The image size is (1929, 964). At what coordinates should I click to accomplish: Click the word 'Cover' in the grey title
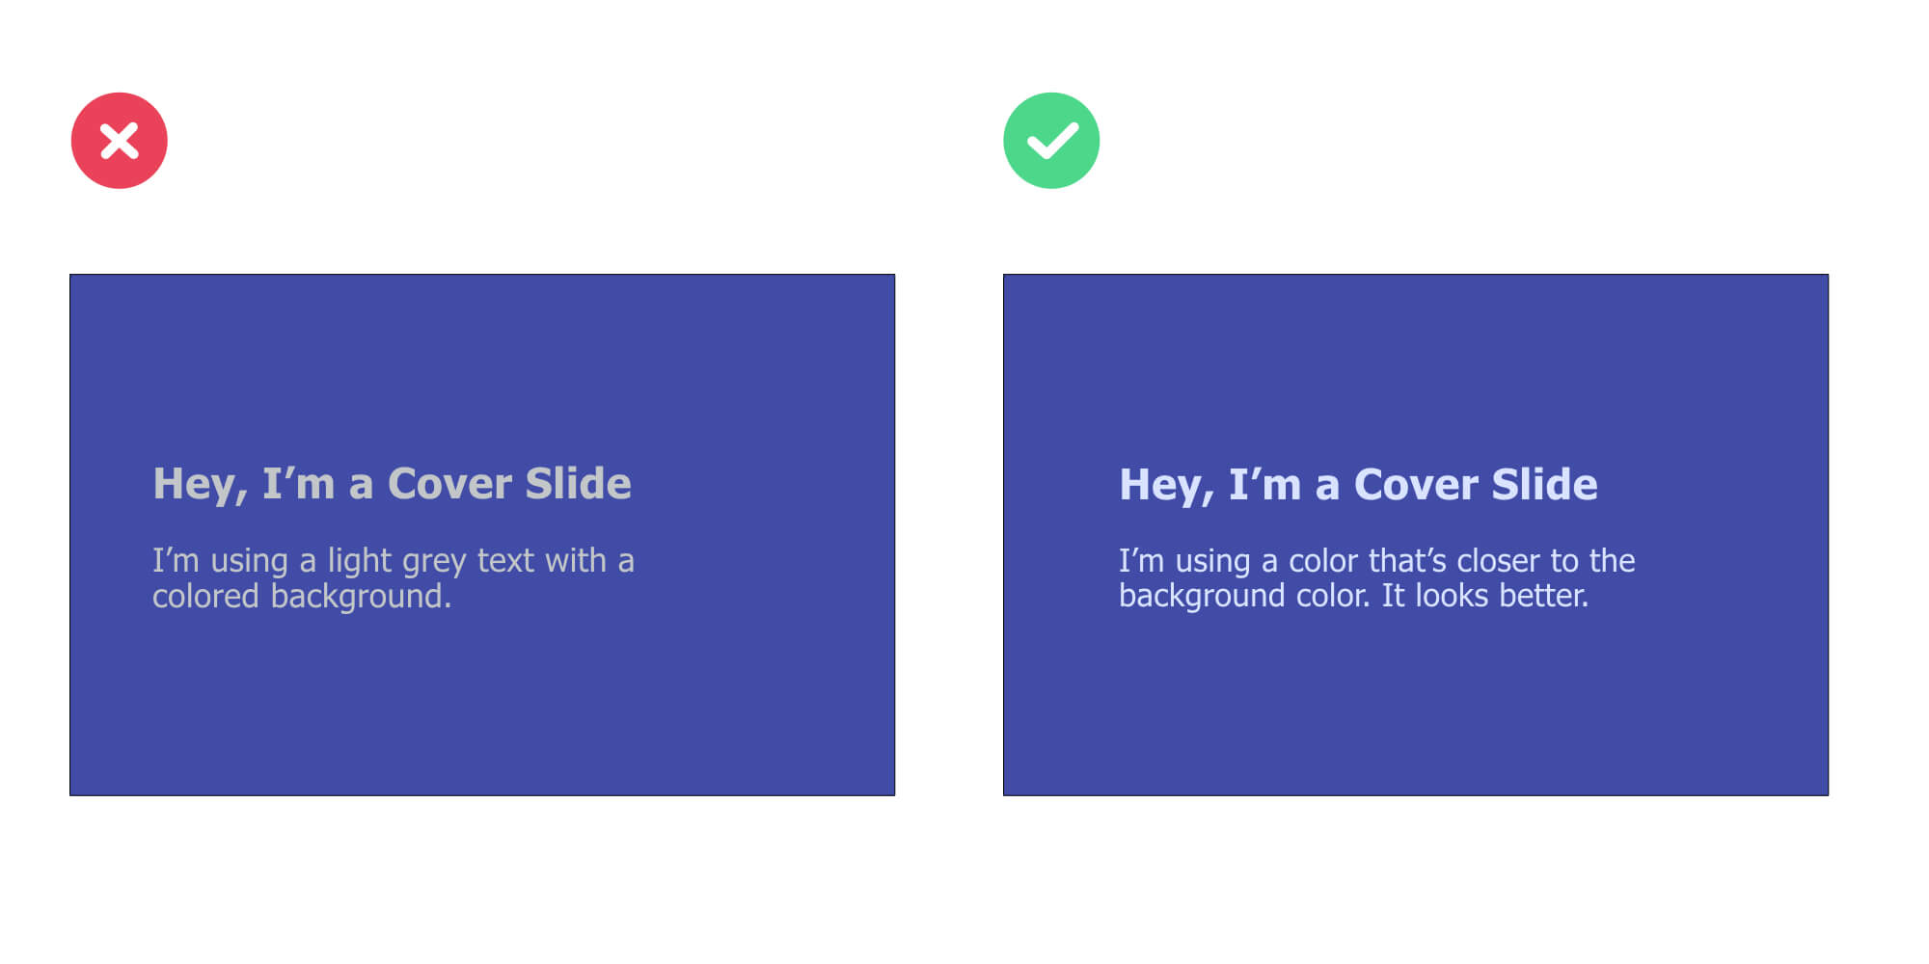pyautogui.click(x=449, y=484)
